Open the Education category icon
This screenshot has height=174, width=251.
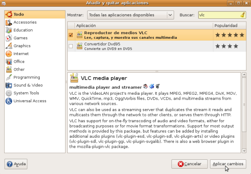click(x=8, y=30)
